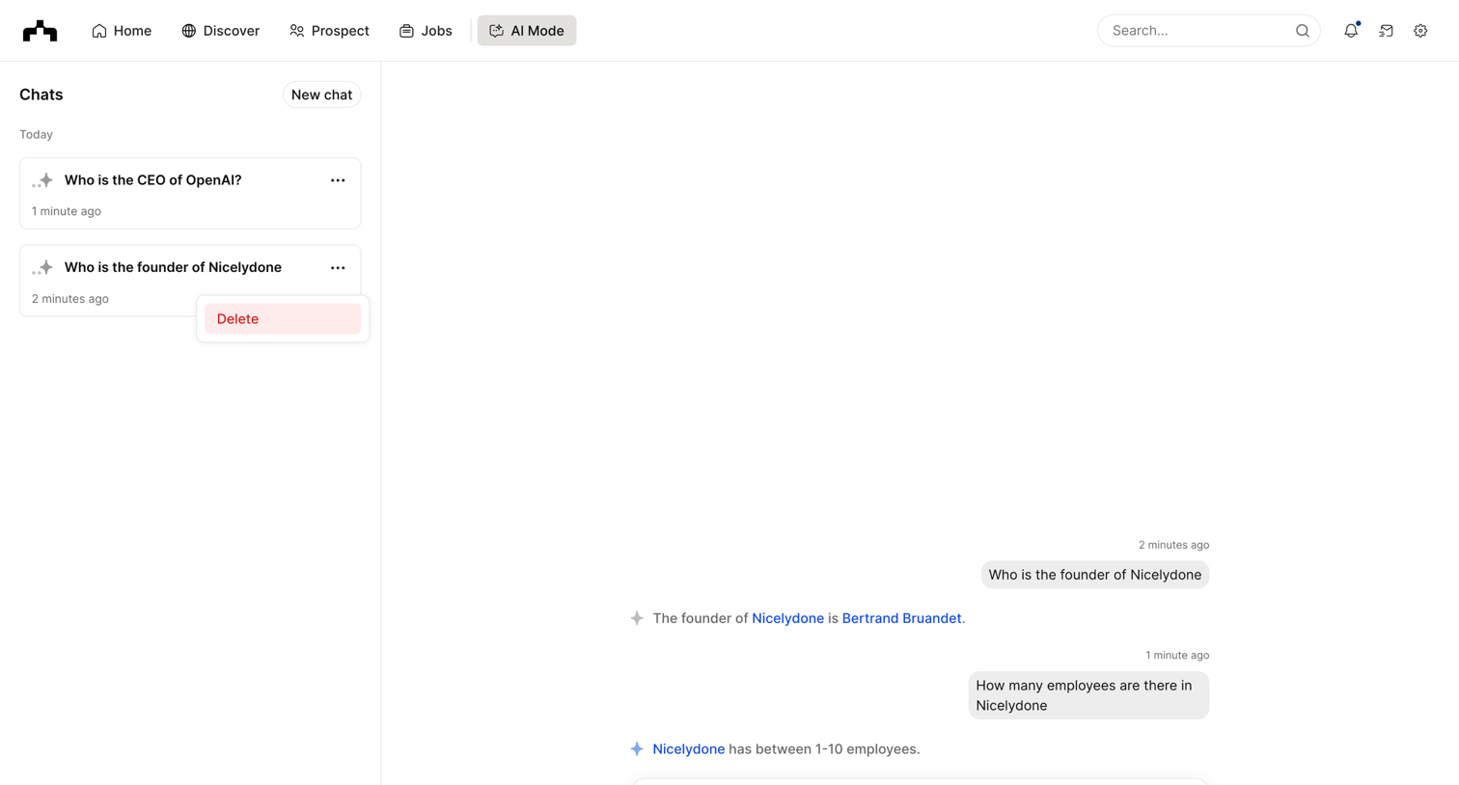
Task: Click sparkle icon of Nicelydone founder chat
Action: point(42,268)
